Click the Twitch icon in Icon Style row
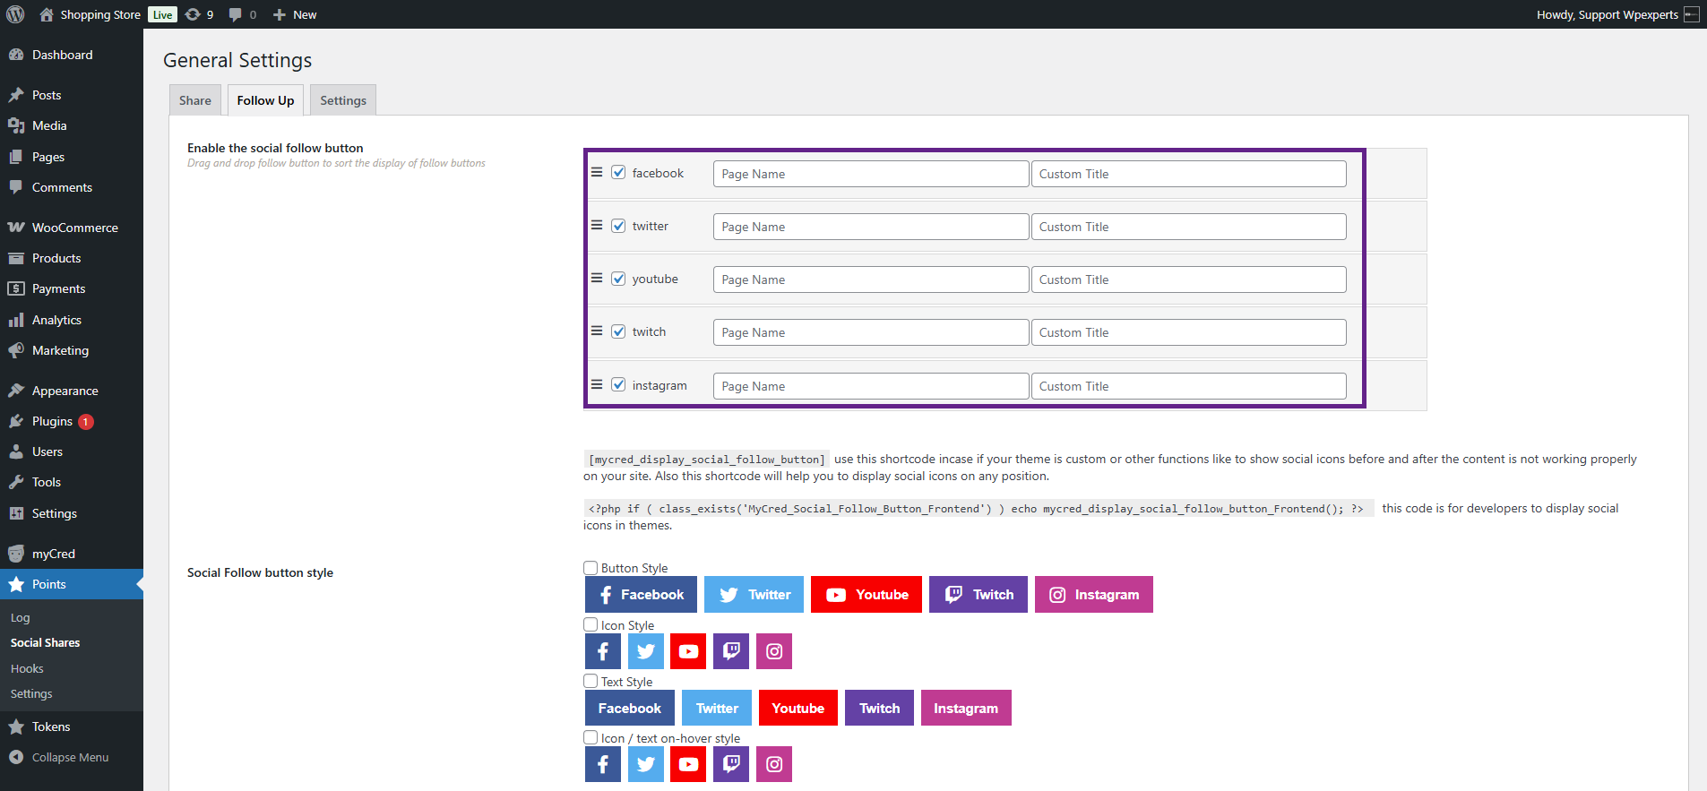This screenshot has height=791, width=1707. [731, 651]
